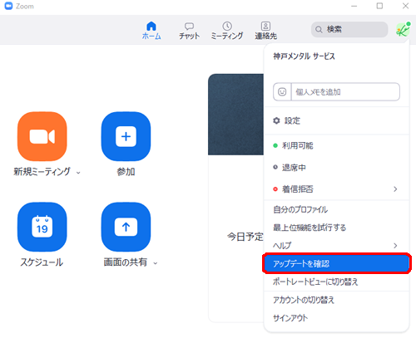The width and height of the screenshot is (416, 338).
Task: Click the Share Screen icon
Action: pos(126,227)
